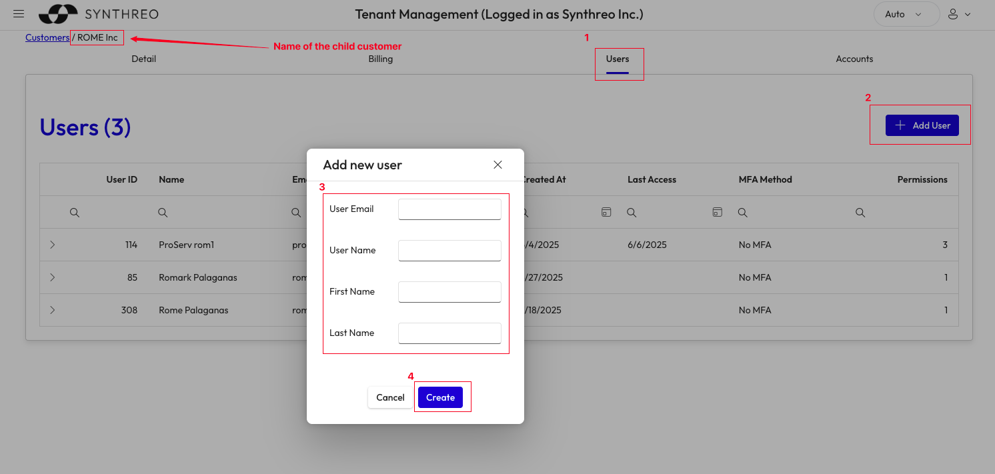
Task: Click the search icon in Permissions column
Action: click(860, 212)
